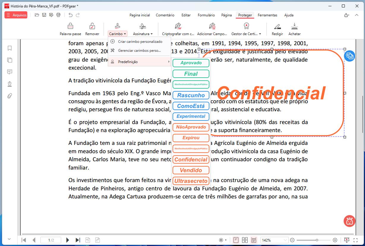Click the Remover password icon
This screenshot has height=246, width=365.
tap(92, 26)
